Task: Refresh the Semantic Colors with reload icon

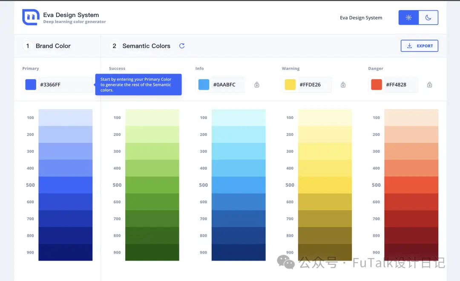Action: [x=182, y=45]
